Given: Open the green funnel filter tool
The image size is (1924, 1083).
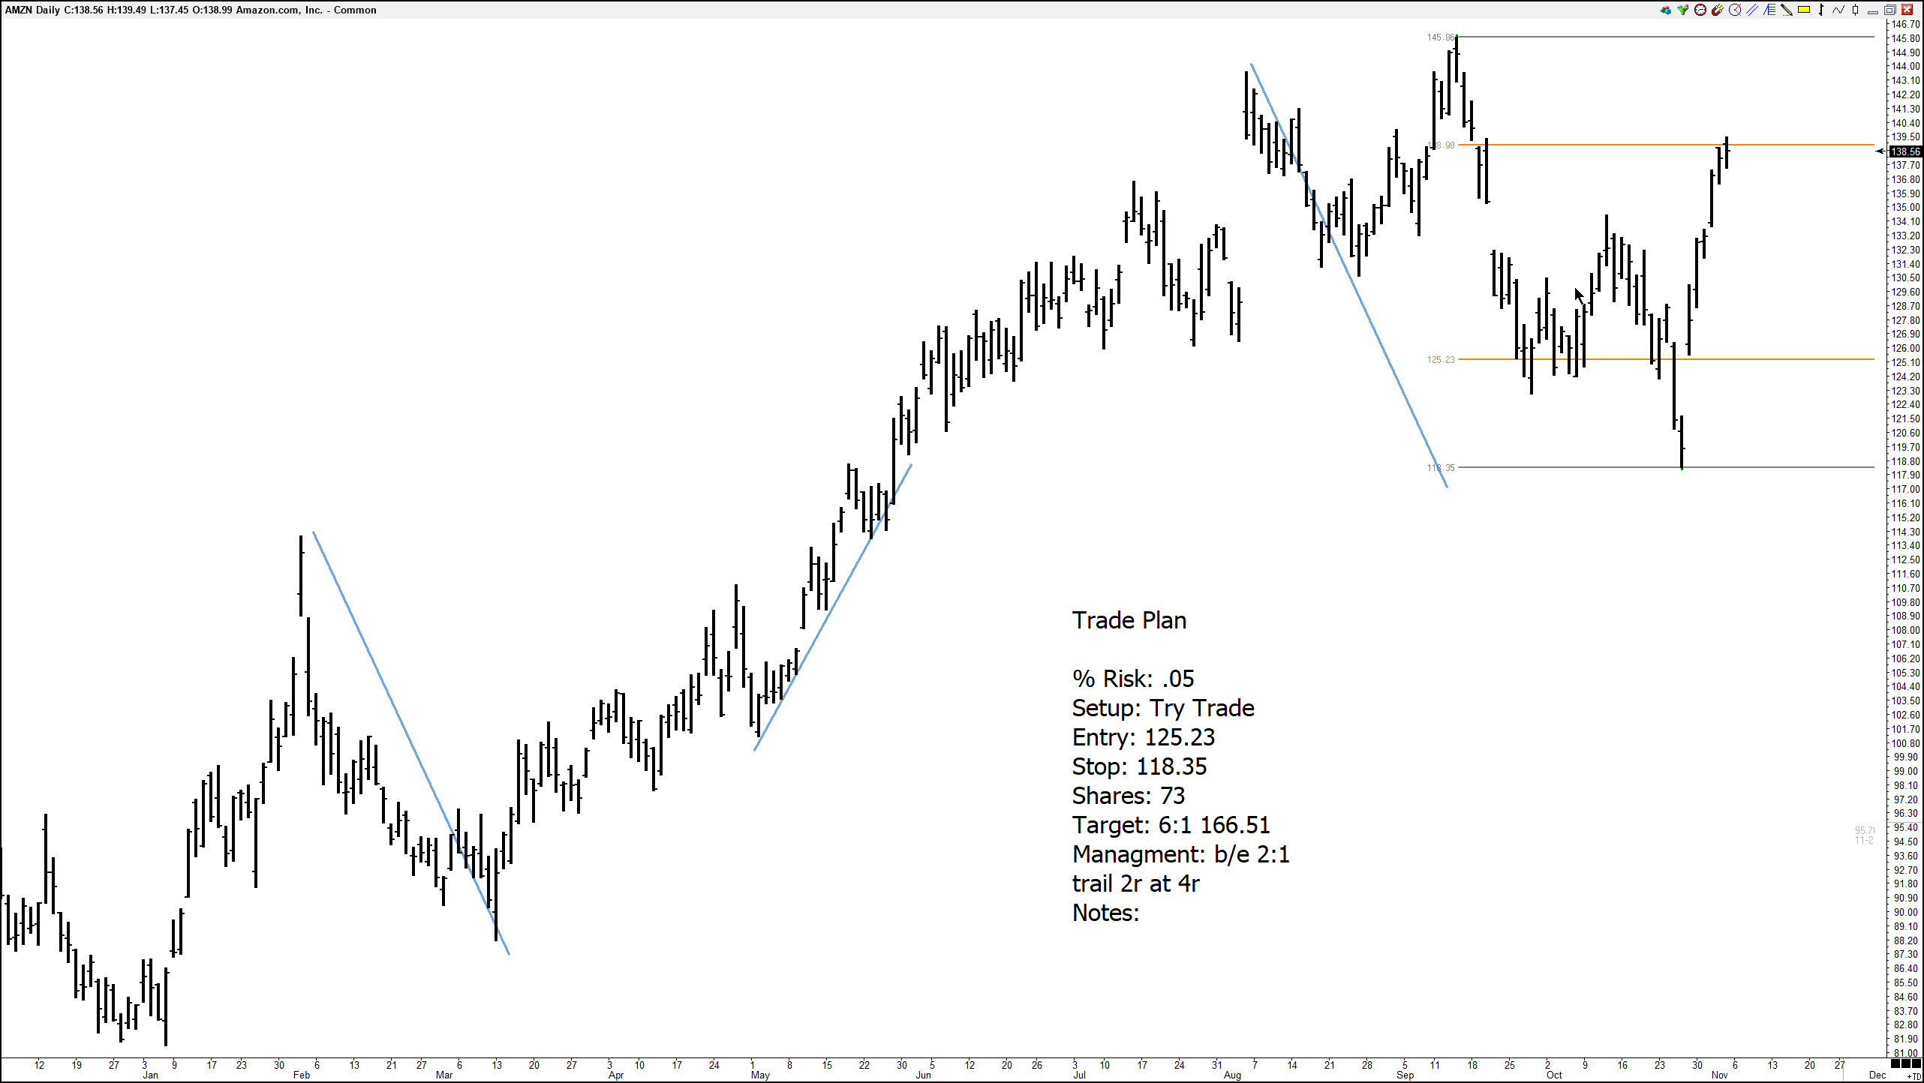Looking at the screenshot, I should (x=1683, y=10).
